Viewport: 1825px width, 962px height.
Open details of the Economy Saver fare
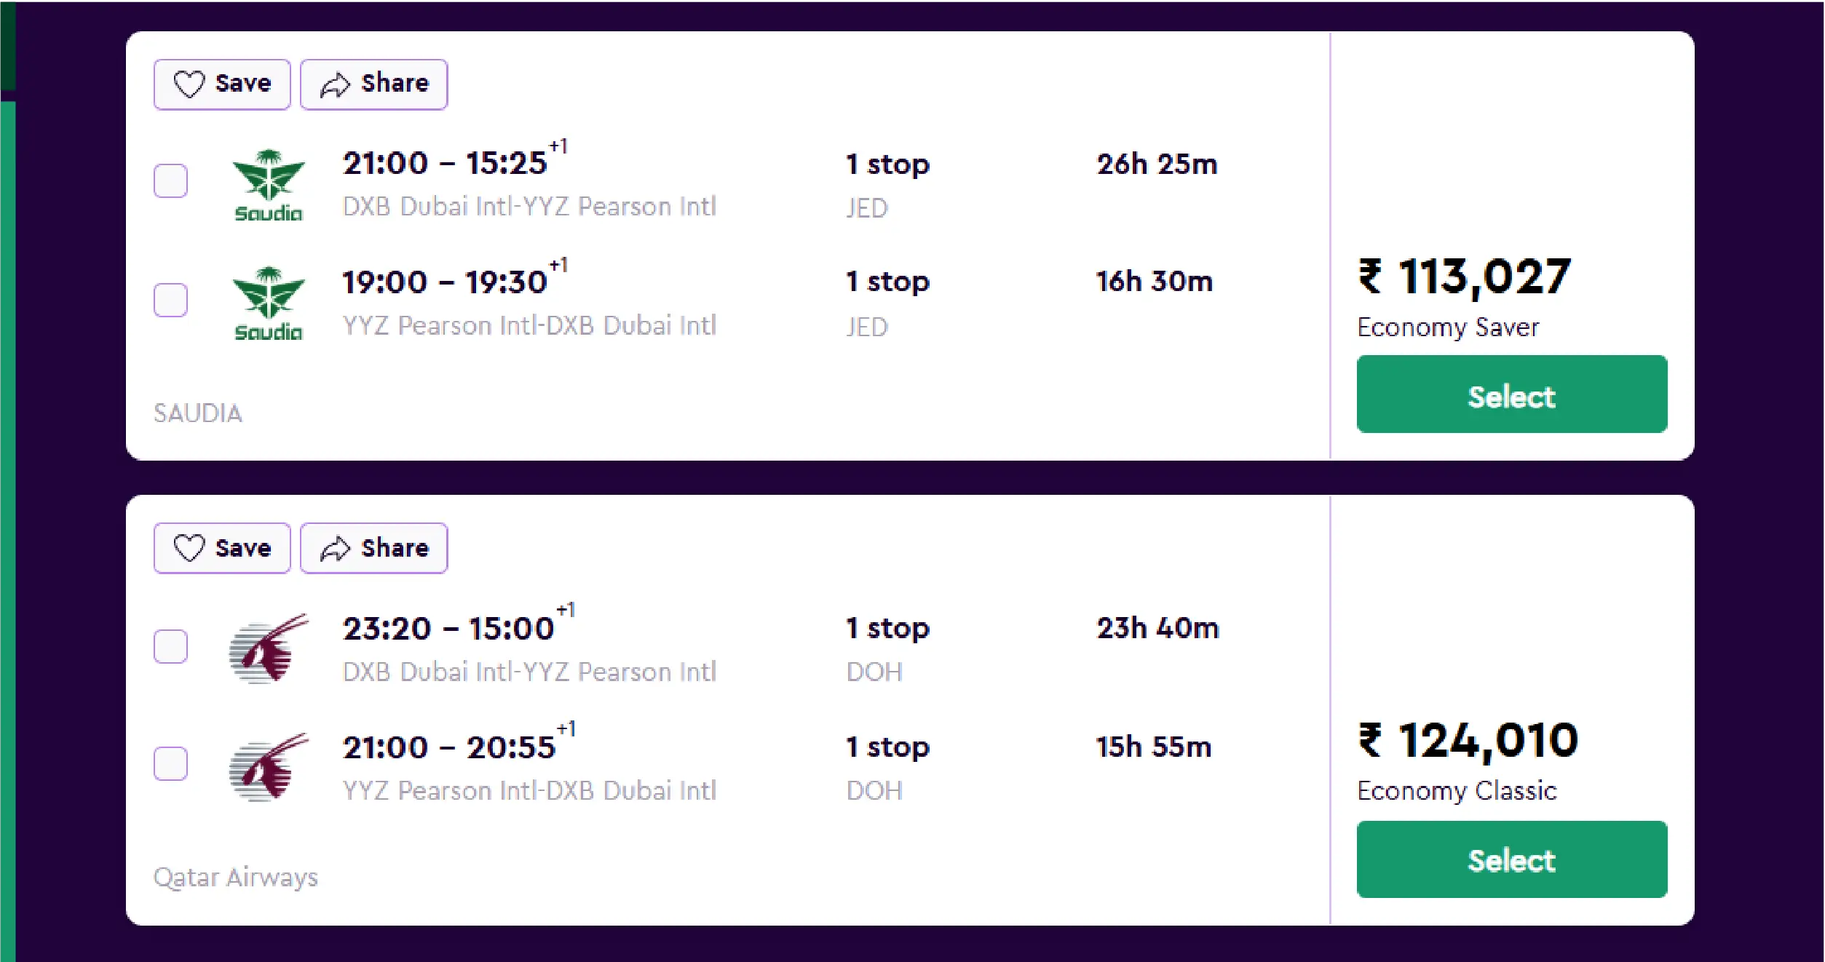click(x=1447, y=327)
